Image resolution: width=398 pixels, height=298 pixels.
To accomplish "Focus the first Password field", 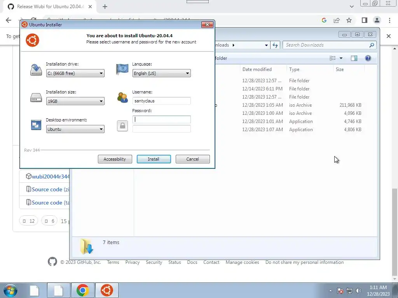I will 161,120.
